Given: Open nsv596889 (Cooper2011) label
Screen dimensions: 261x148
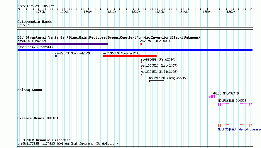Looking at the screenshot, I should (x=122, y=53).
